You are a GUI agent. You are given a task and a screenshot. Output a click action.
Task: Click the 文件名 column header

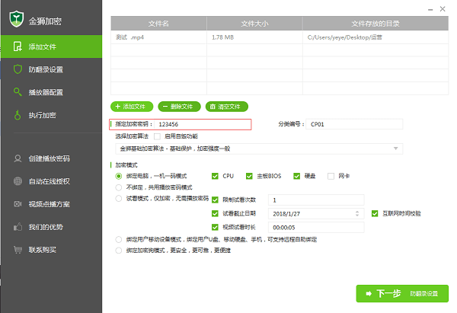pyautogui.click(x=158, y=24)
